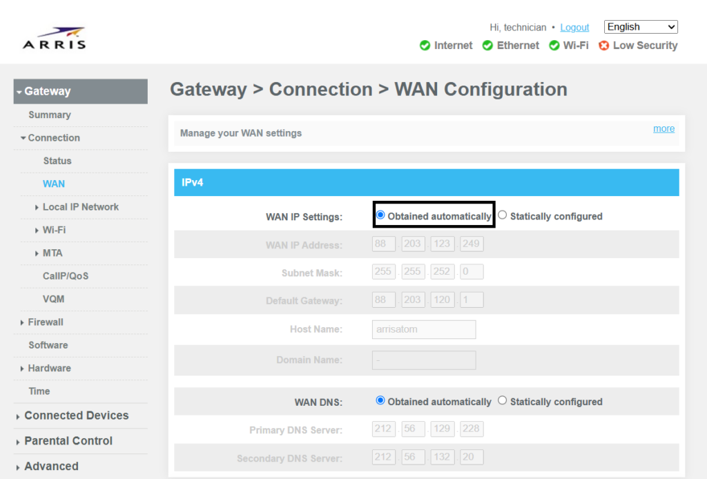The width and height of the screenshot is (707, 479).
Task: Click the Host Name input field
Action: 423,329
